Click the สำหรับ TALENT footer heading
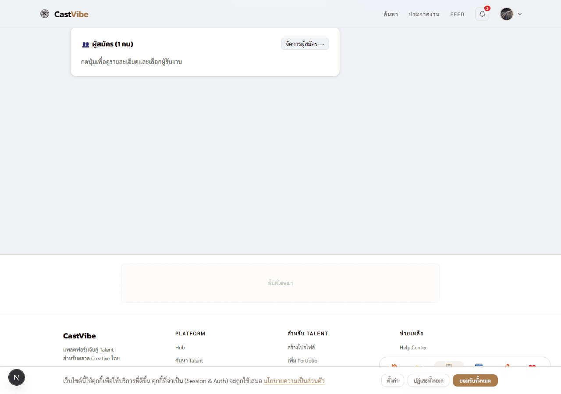561x394 pixels. click(308, 334)
